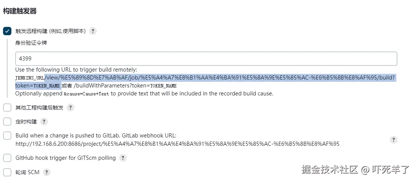Show help for 轮询 SCM
416x181 pixels.
coord(46,172)
